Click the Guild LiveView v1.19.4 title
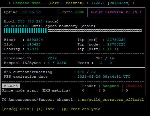This screenshot has width=150, height=116. 116,12
